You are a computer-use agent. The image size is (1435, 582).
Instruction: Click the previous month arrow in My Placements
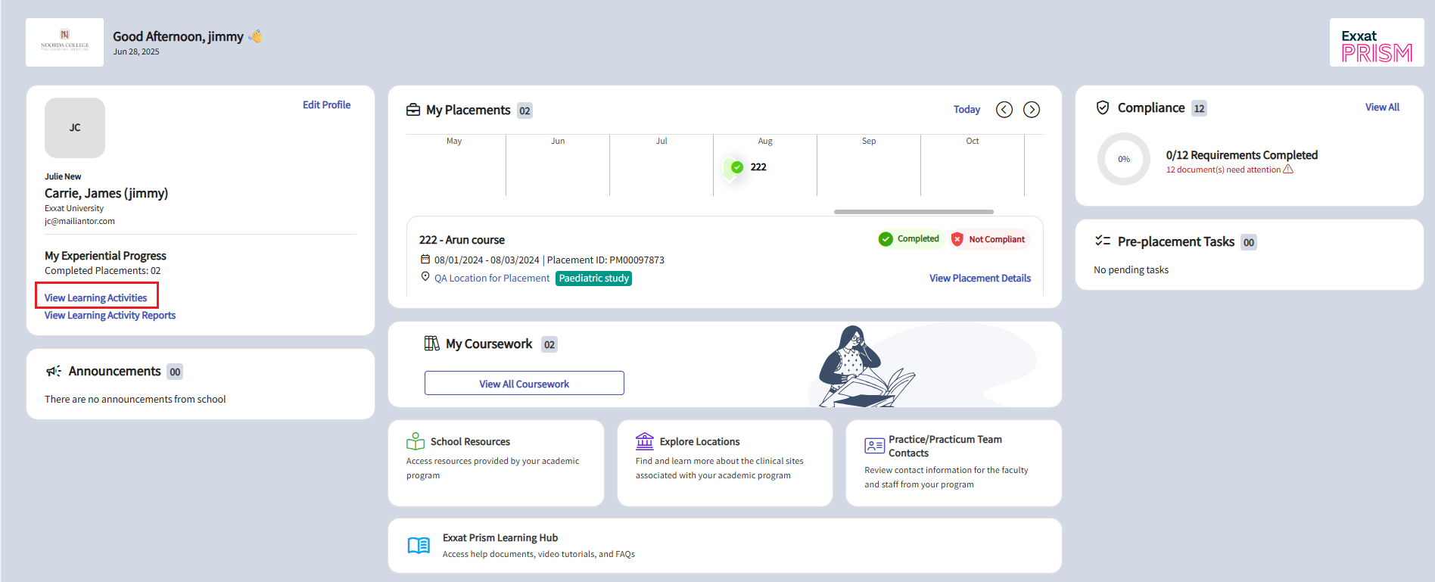point(1004,110)
